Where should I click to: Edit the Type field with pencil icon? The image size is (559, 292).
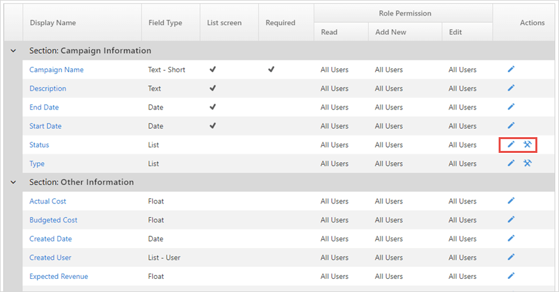point(511,163)
